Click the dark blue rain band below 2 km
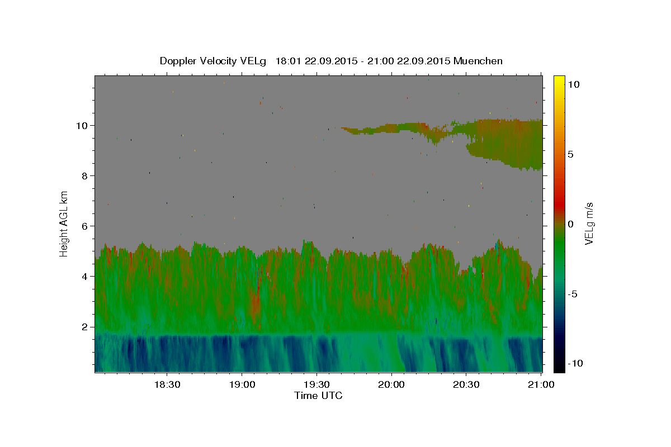This screenshot has width=671, height=447. pyautogui.click(x=319, y=354)
